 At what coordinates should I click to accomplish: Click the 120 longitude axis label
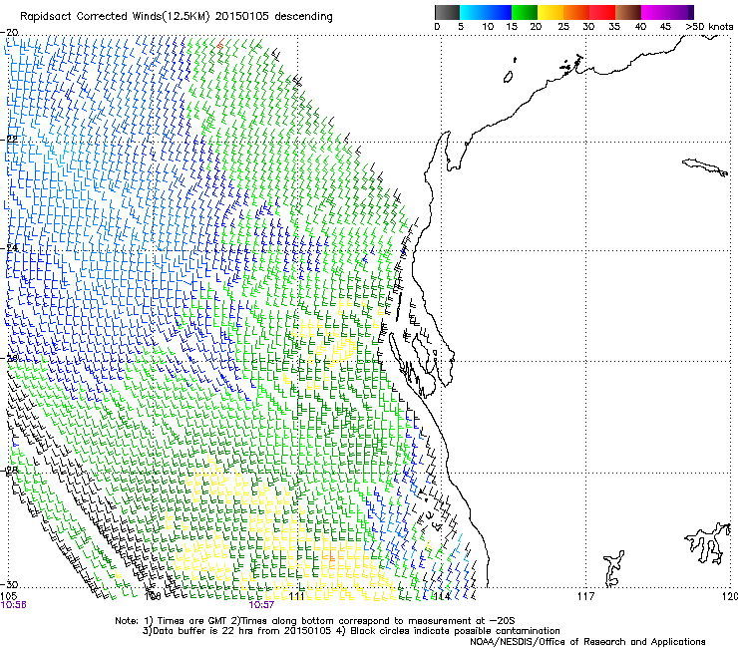click(730, 596)
